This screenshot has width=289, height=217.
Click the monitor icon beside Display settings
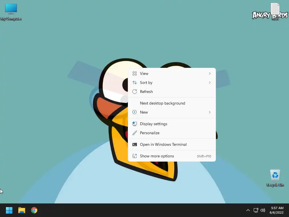(135, 124)
